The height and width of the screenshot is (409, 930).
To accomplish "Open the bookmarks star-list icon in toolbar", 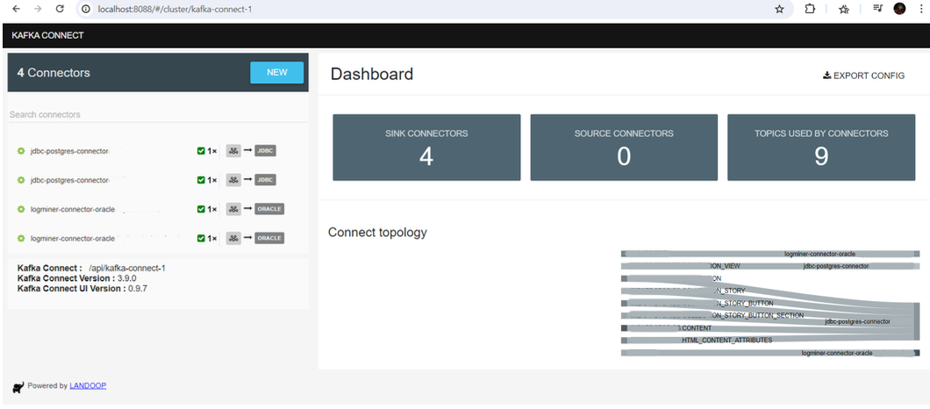I will pos(844,9).
